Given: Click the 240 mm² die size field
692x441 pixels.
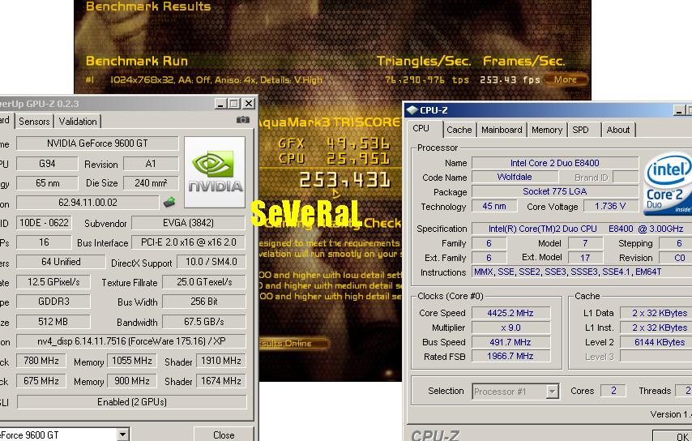Looking at the screenshot, I should click(151, 182).
